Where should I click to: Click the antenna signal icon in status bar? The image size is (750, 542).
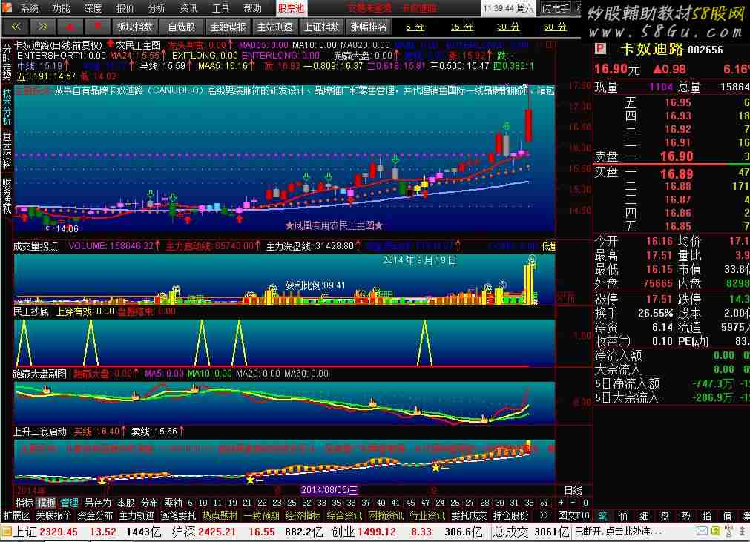pyautogui.click(x=729, y=531)
